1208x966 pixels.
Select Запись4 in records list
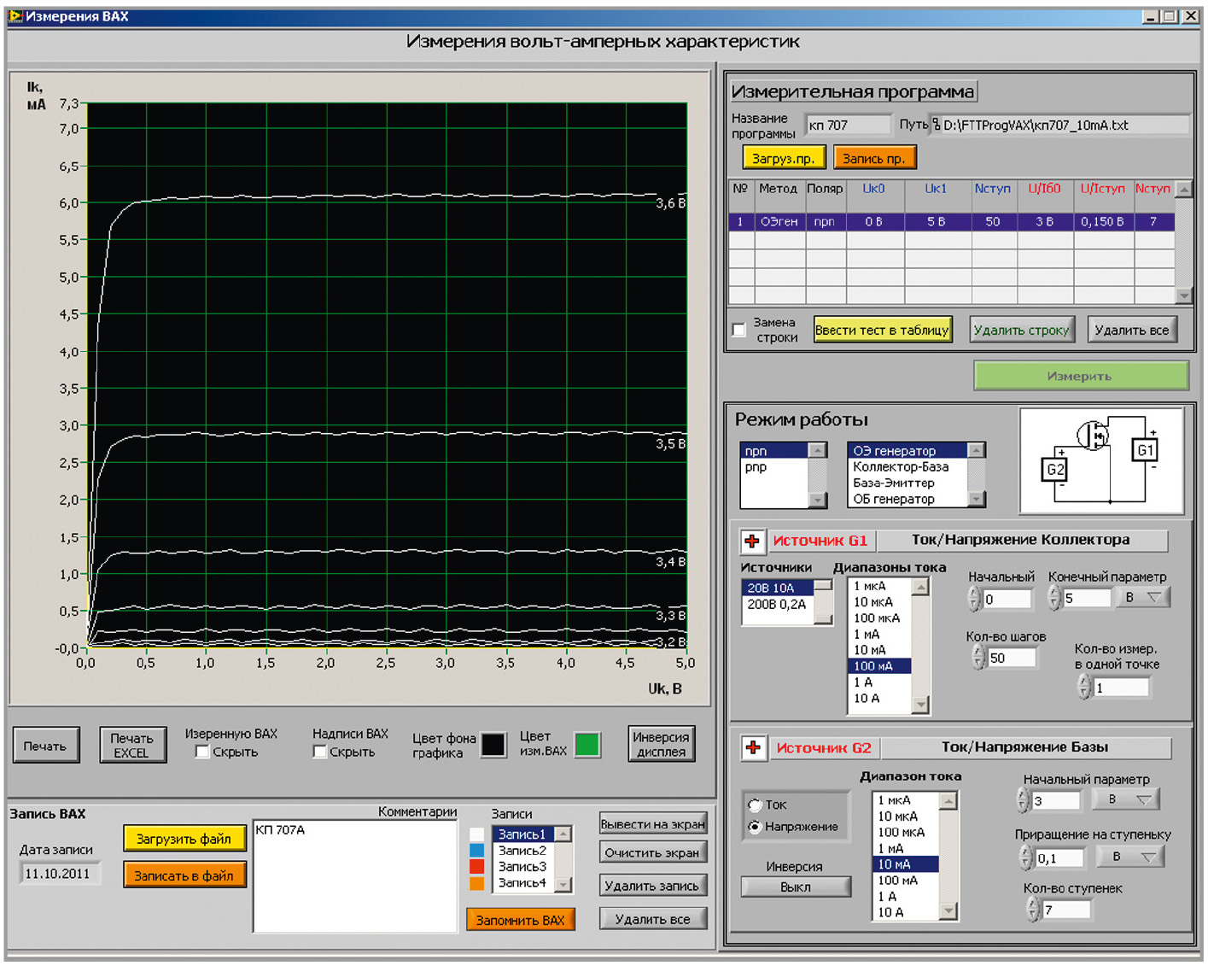click(x=523, y=883)
